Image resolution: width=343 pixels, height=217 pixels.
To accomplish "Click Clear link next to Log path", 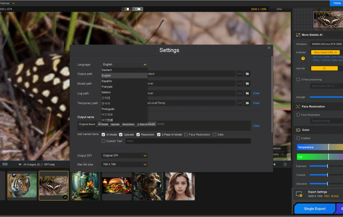I will tap(256, 93).
